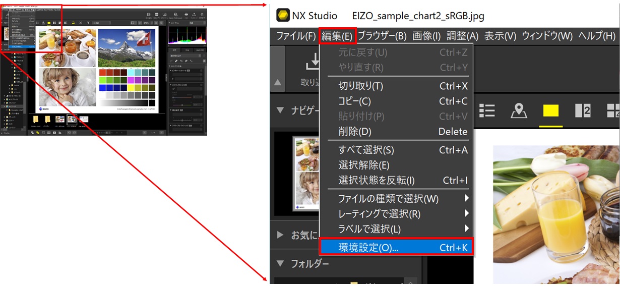Click the 編集(E) menu title
This screenshot has height=286, width=620.
click(x=337, y=36)
